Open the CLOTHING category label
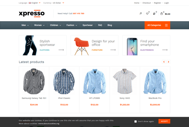 [45, 50]
